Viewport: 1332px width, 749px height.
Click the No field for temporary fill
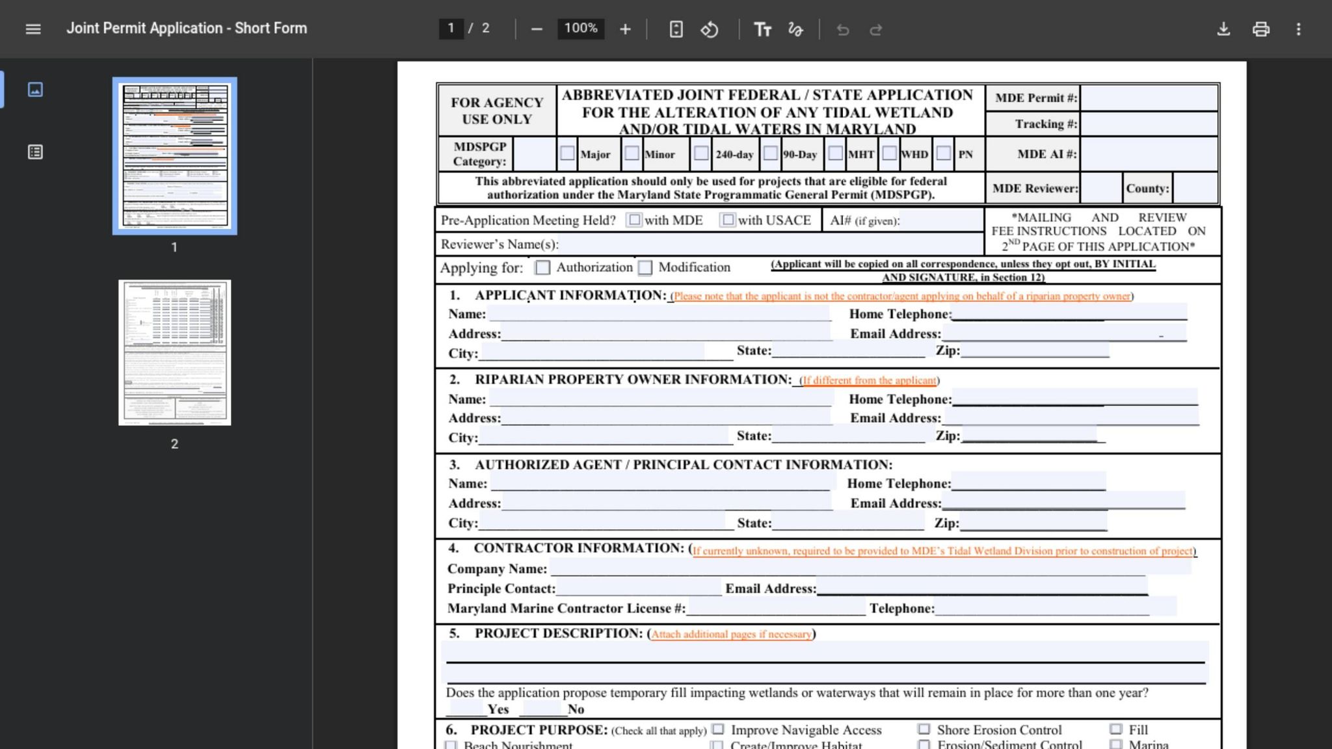(541, 708)
